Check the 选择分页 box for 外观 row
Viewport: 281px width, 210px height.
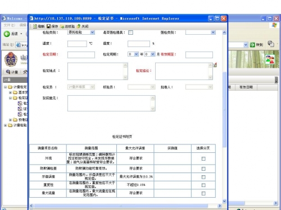(x=203, y=158)
